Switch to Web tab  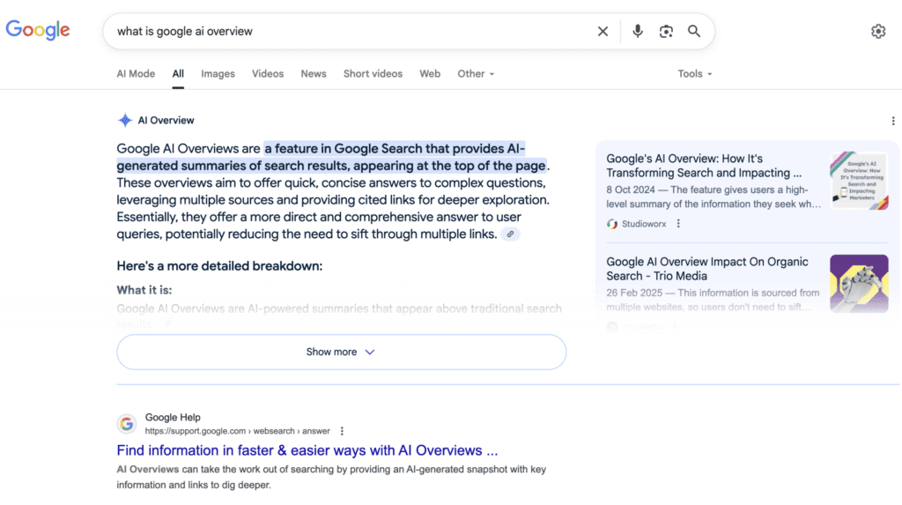pyautogui.click(x=430, y=74)
